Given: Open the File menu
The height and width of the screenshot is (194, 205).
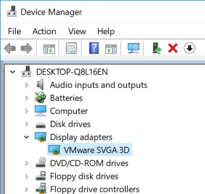Looking at the screenshot, I should point(14,31).
